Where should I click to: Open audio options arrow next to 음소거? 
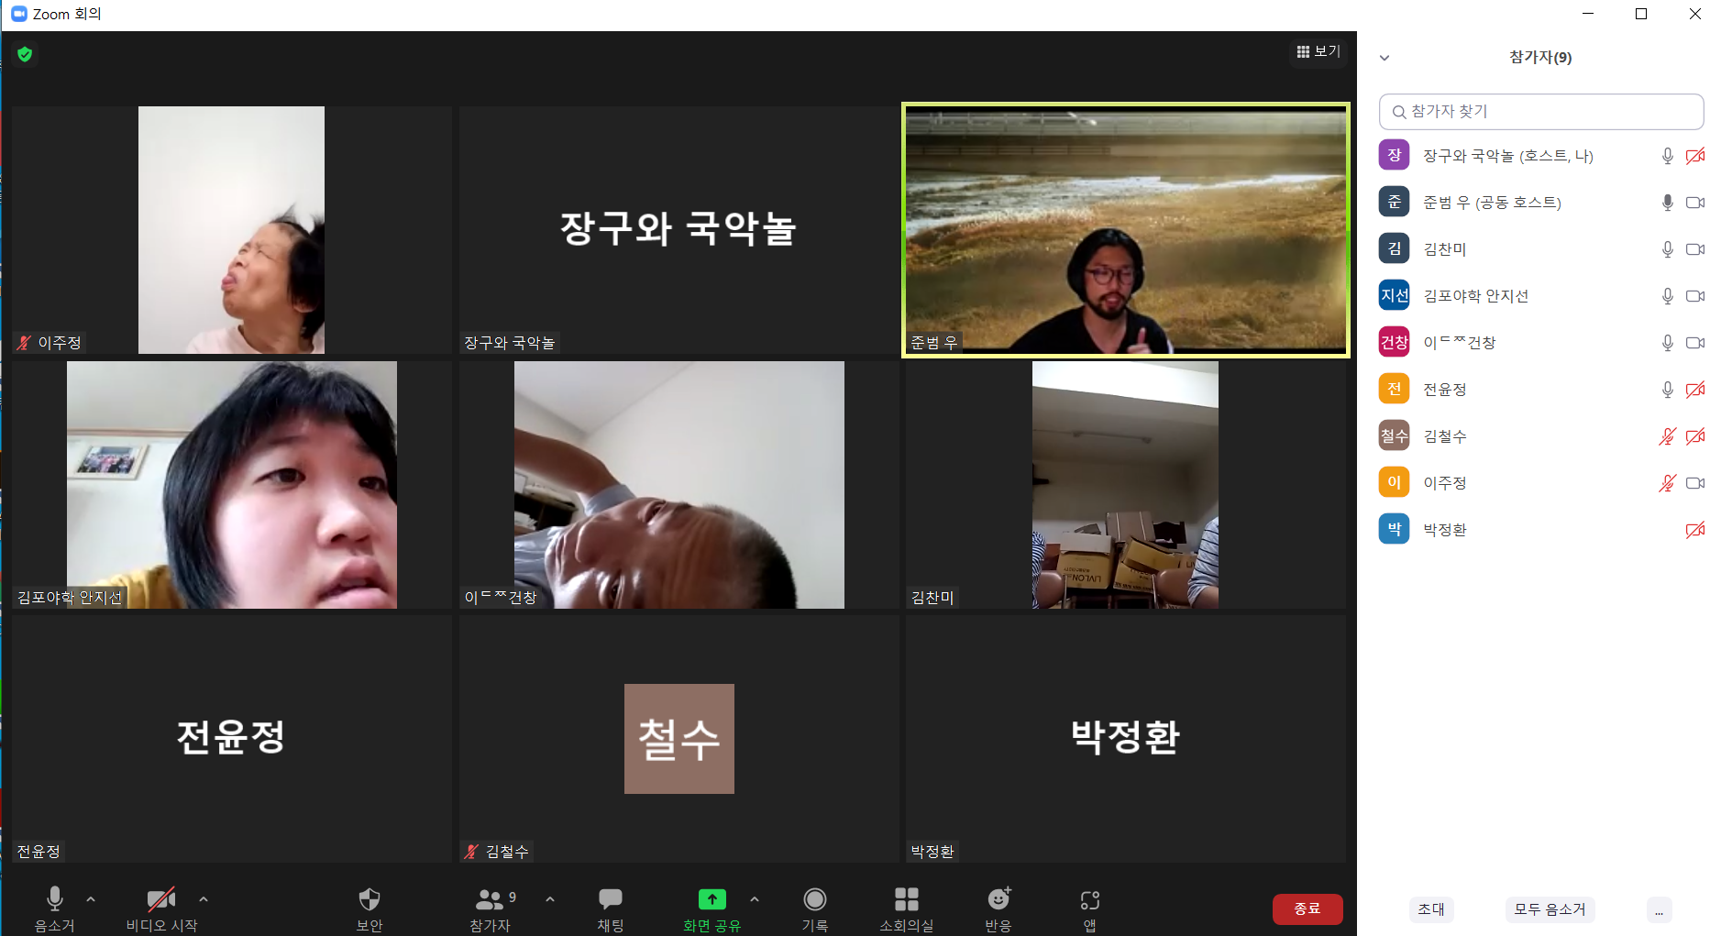[91, 899]
